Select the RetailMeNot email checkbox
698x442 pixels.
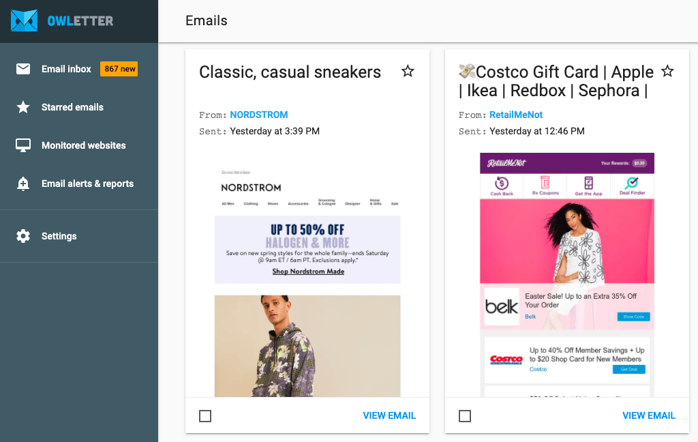pos(465,415)
